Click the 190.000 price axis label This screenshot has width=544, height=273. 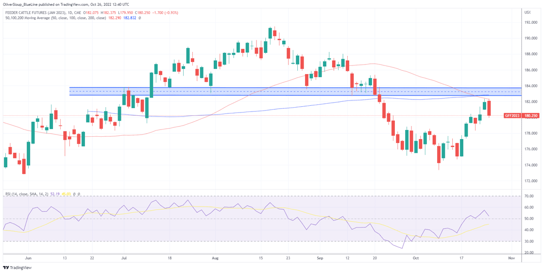(530, 38)
